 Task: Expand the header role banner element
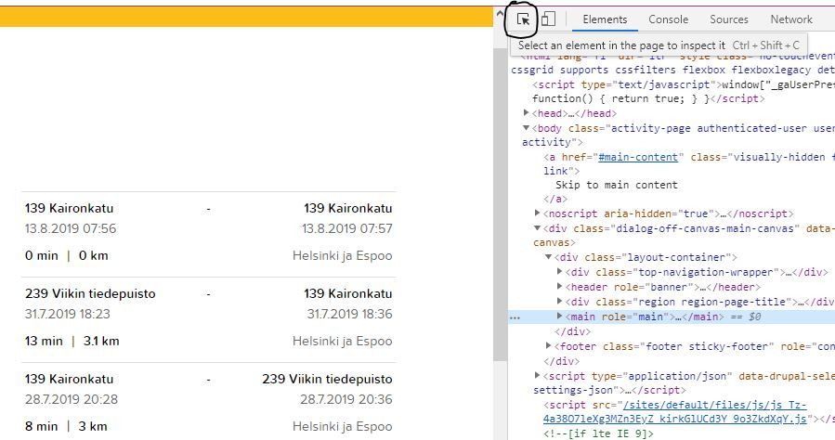click(x=559, y=286)
